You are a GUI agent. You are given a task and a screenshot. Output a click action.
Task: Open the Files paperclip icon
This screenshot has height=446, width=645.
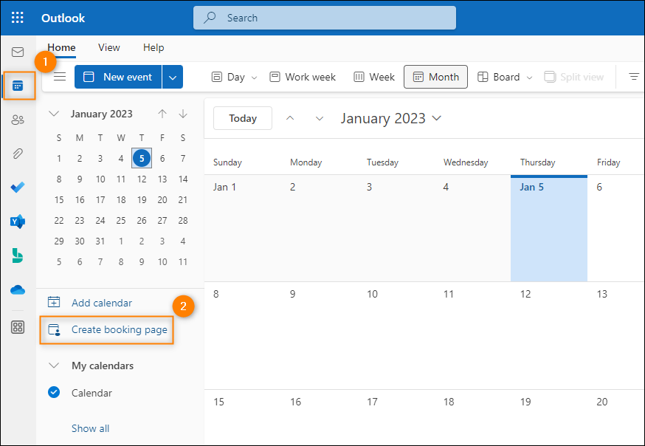pos(18,154)
